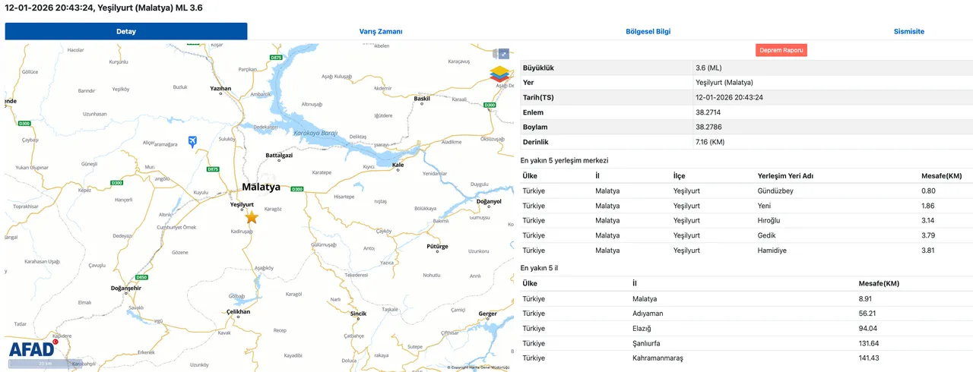
Task: Click the province distance 131.64
Action: coord(869,343)
